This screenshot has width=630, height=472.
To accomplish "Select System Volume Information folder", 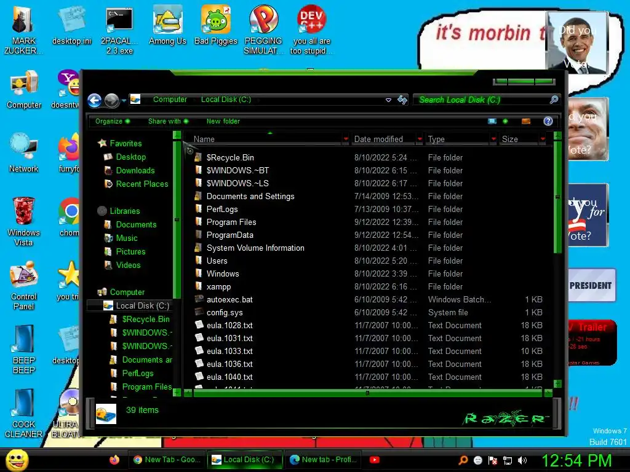I will [255, 248].
